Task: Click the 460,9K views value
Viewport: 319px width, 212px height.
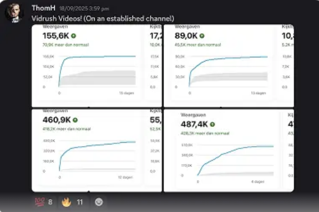Action: coord(57,120)
